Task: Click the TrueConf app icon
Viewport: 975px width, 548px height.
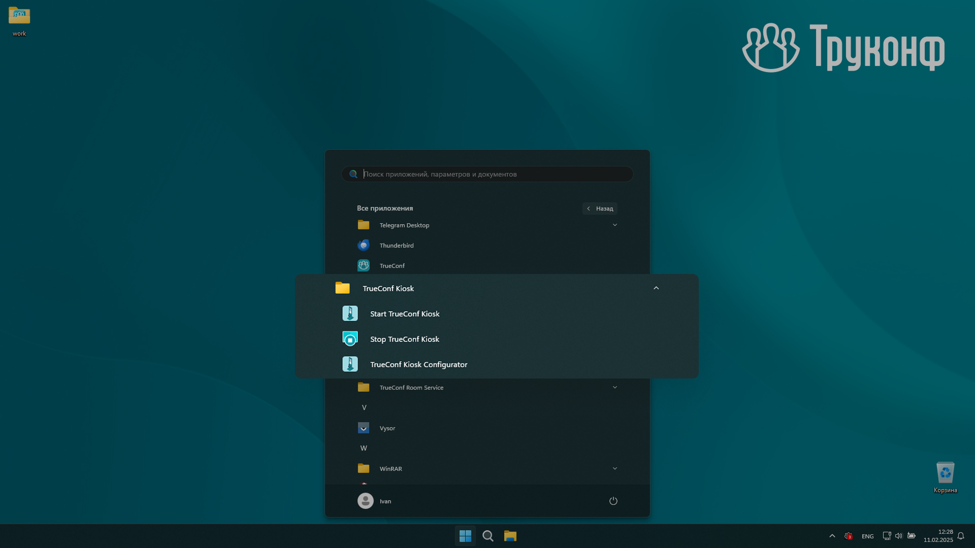Action: coord(364,265)
